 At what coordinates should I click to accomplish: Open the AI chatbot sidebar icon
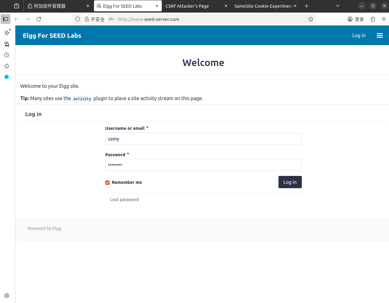[7, 33]
